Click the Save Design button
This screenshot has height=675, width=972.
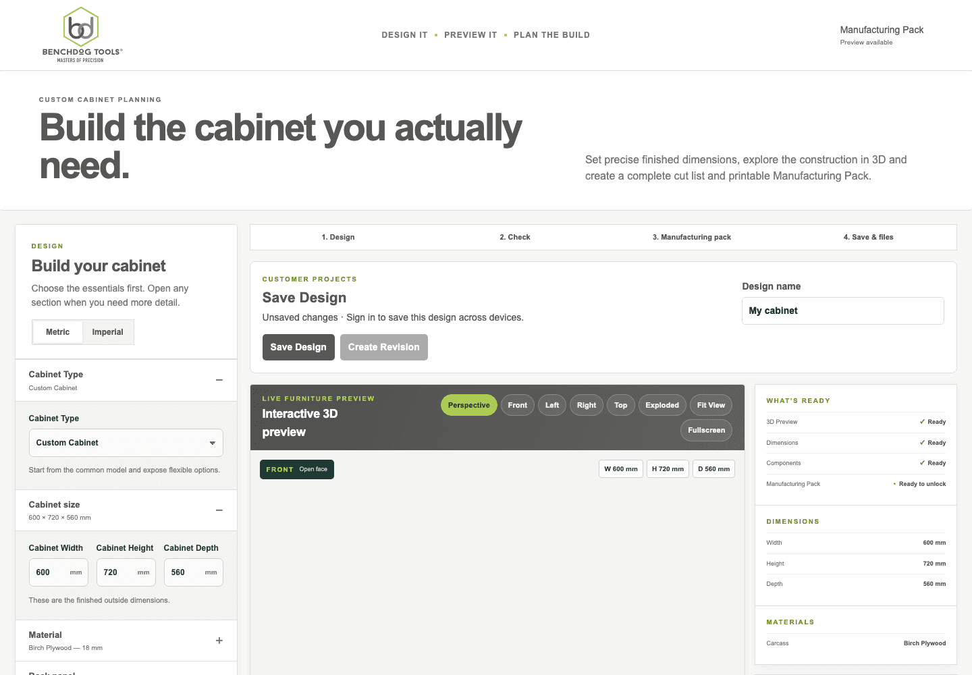click(x=298, y=347)
